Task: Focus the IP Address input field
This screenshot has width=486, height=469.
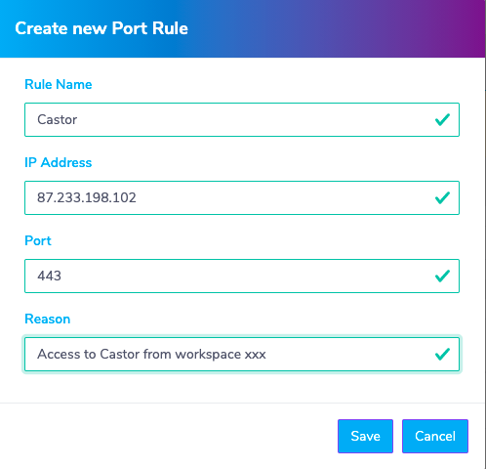Action: [242, 197]
